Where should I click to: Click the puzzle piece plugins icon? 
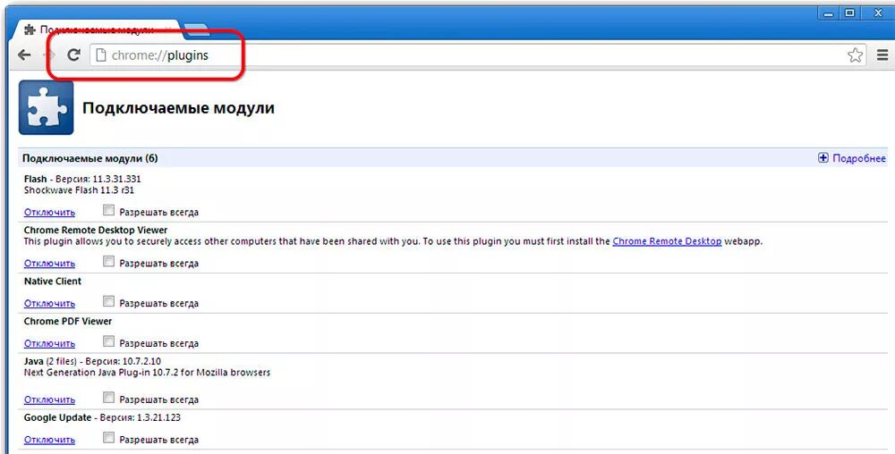[x=47, y=107]
